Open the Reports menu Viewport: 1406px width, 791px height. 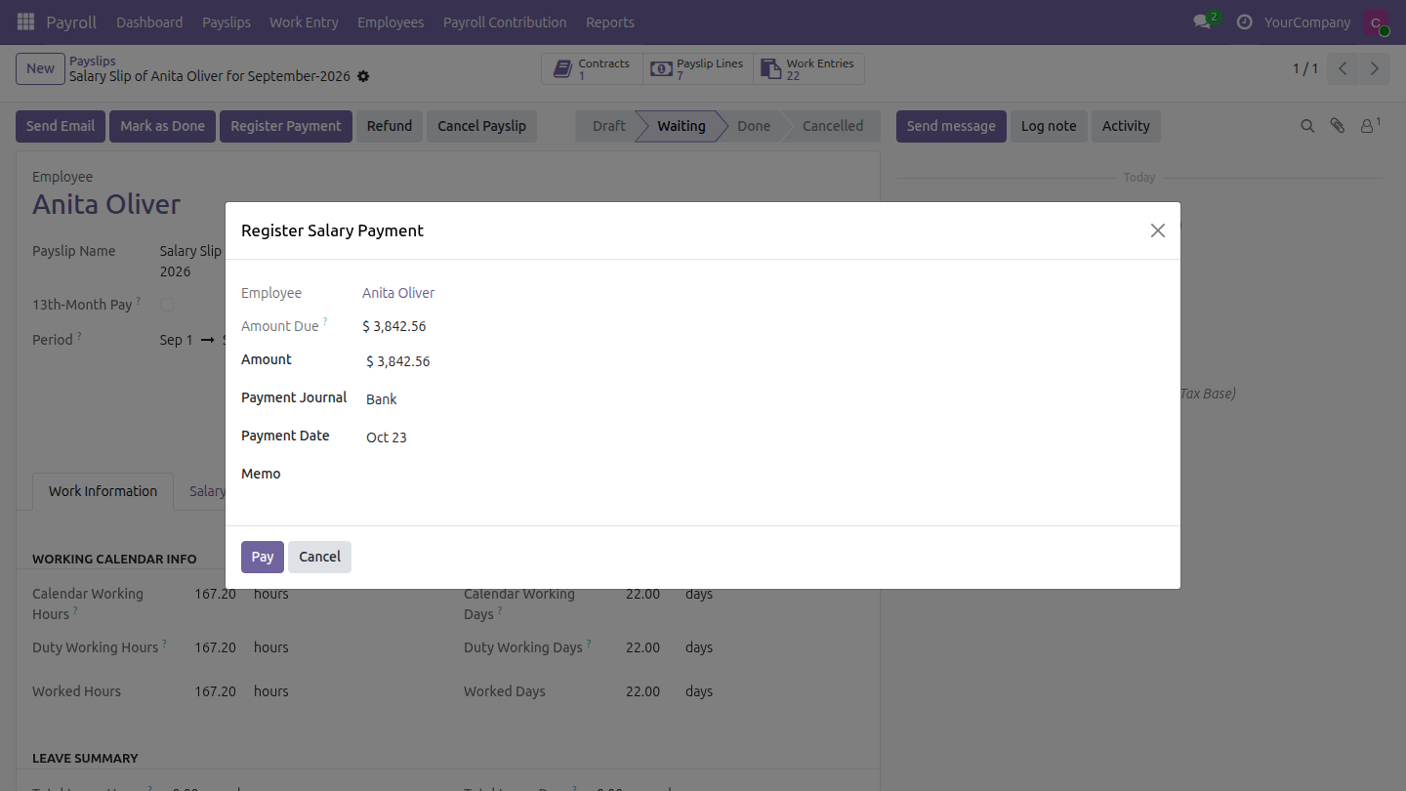(610, 22)
